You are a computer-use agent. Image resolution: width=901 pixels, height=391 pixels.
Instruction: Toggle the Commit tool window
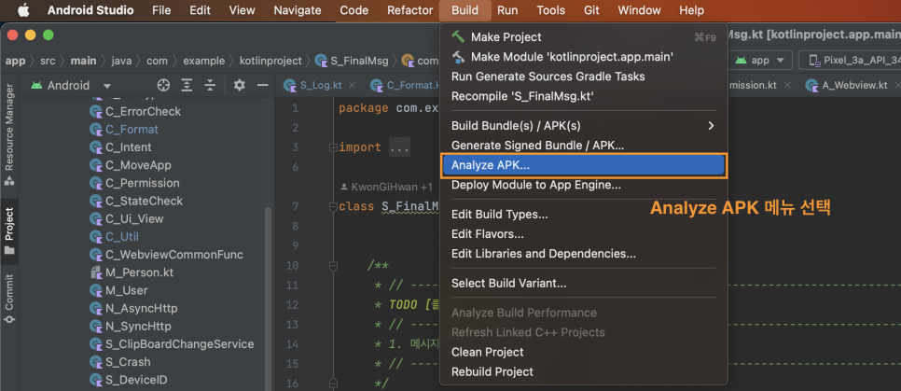point(8,299)
